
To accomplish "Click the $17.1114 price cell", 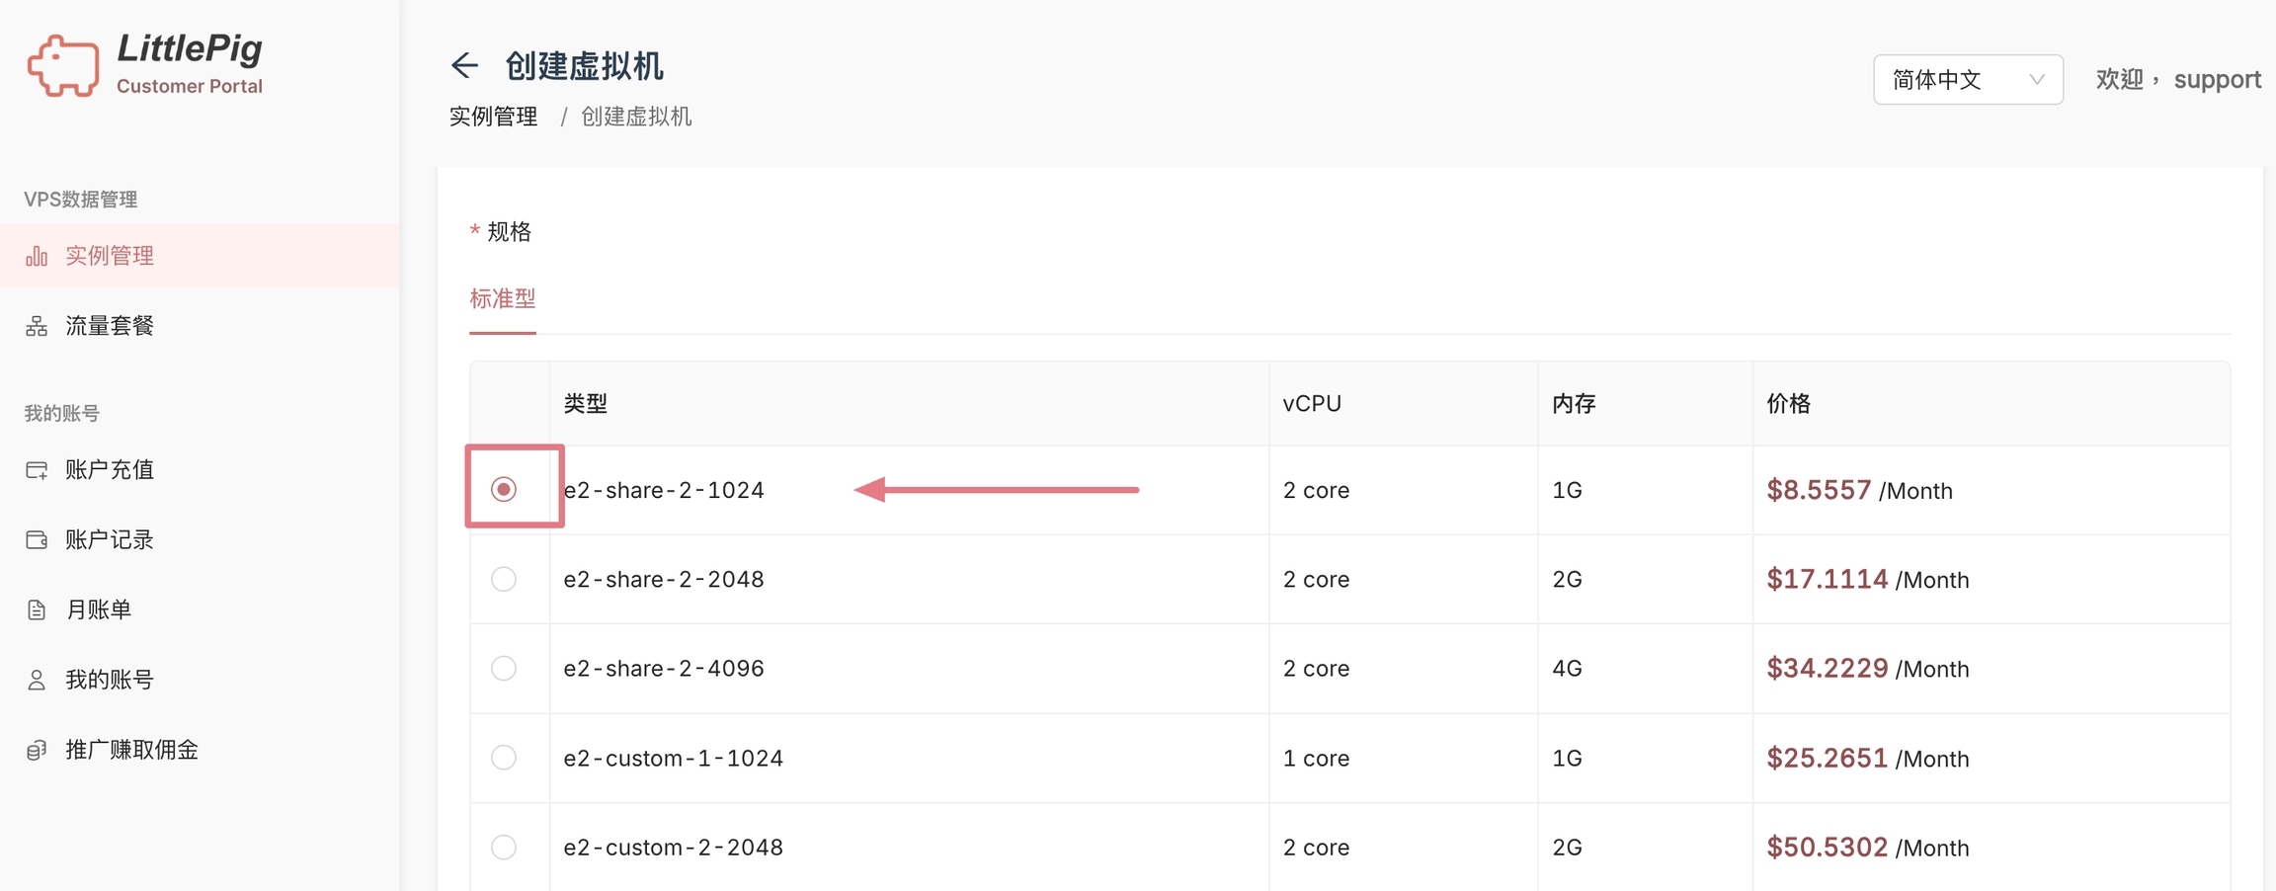I will coord(1827,580).
